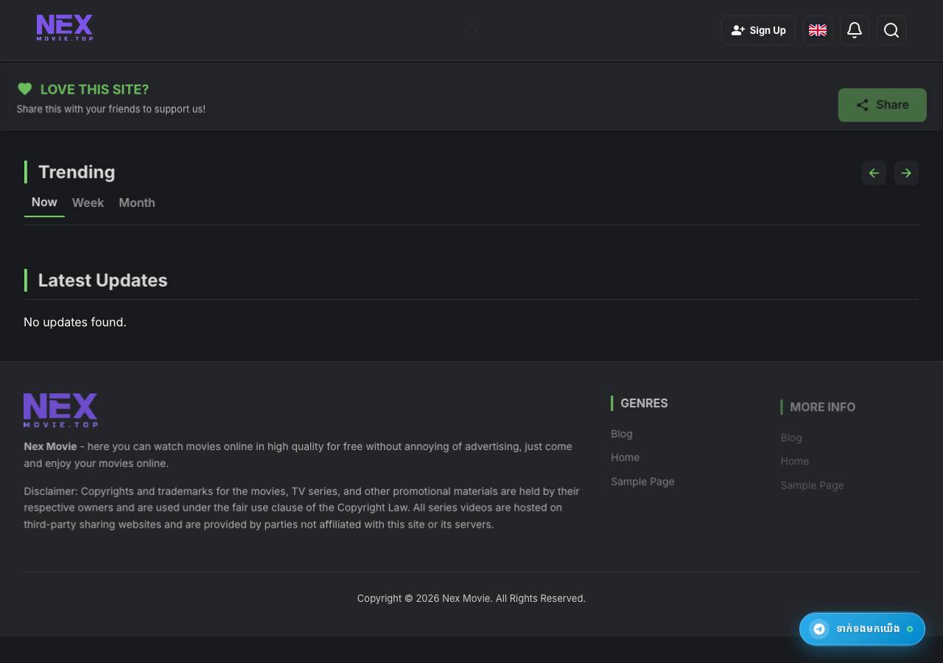Switch to the Week trending tab
Screen dimensions: 943x663
coord(88,203)
